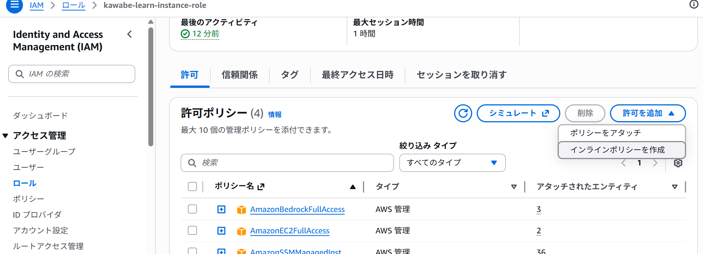The image size is (703, 254).
Task: Click the 12 分前 activity link
Action: (206, 34)
